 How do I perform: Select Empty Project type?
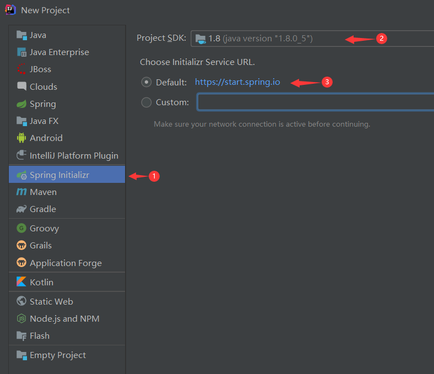(x=67, y=355)
